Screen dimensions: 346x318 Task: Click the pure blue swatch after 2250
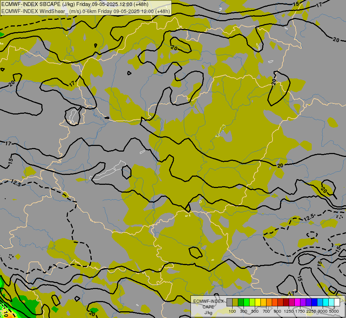click(x=314, y=302)
